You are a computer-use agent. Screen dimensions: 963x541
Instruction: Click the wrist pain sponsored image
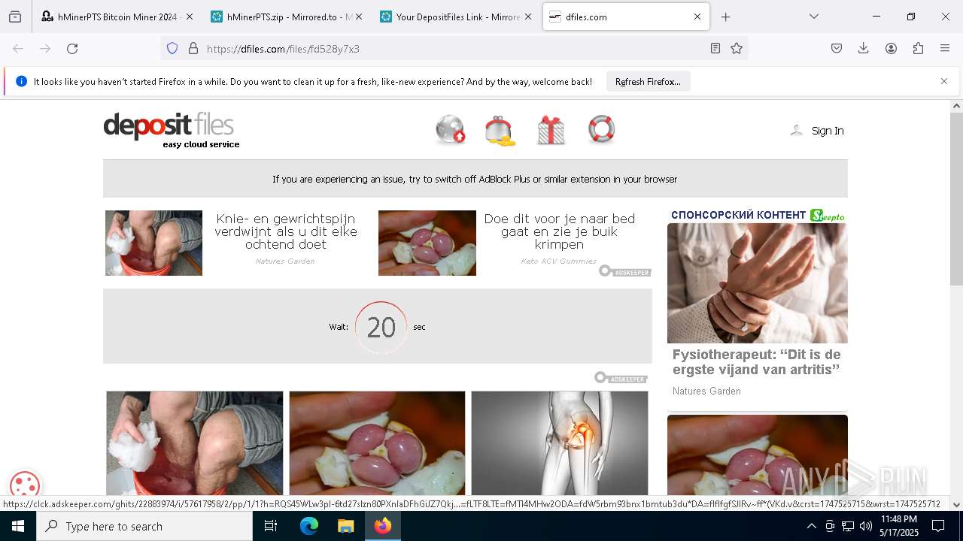(758, 283)
